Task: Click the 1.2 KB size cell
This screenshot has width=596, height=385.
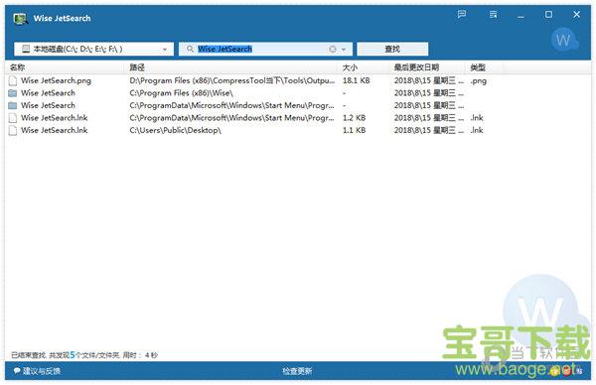Action: 354,118
